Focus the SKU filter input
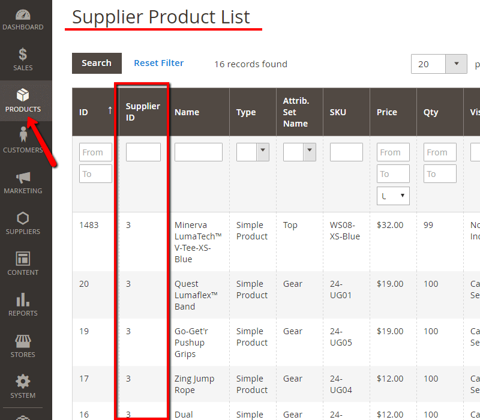The width and height of the screenshot is (480, 420). [x=346, y=152]
